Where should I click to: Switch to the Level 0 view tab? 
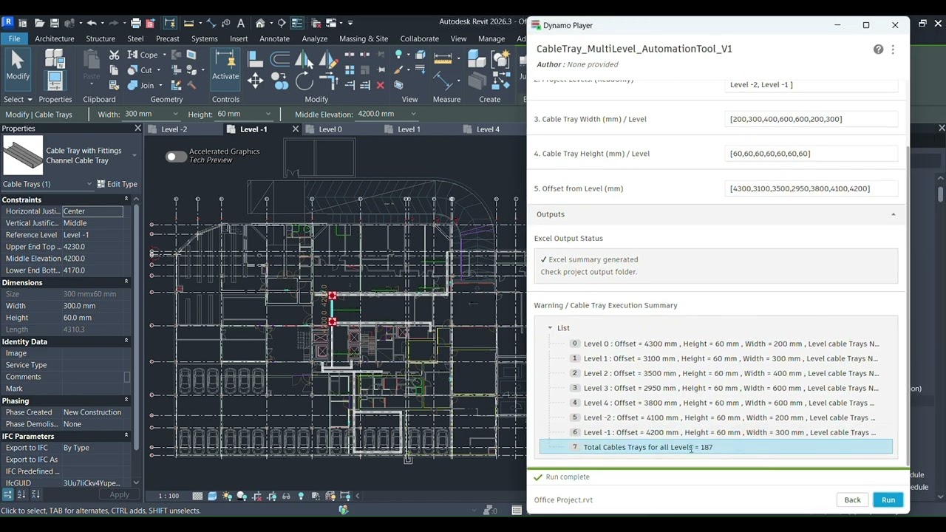(x=330, y=129)
